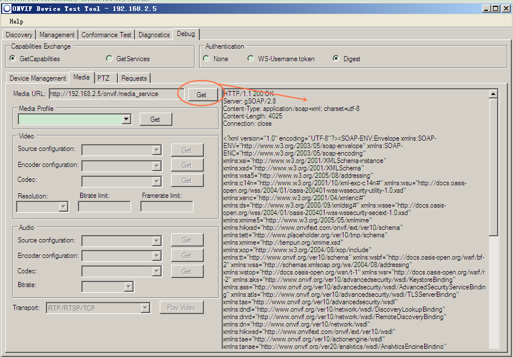Image resolution: width=513 pixels, height=358 pixels.
Task: Click the Content-Type application/soap+xml line
Action: (291, 109)
